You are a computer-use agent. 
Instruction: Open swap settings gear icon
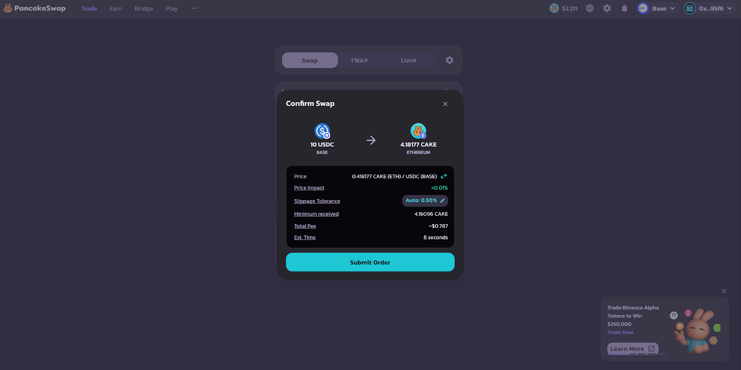[450, 60]
